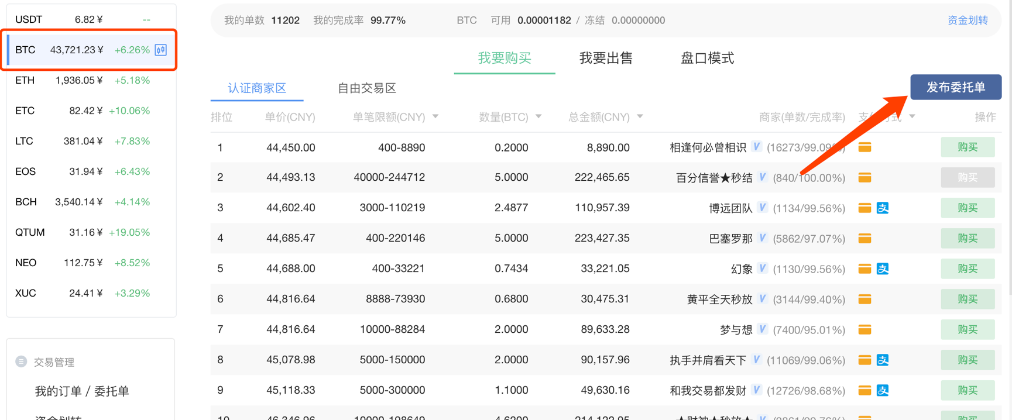Switch to 盘口模式 tab
Viewport: 1012px width, 420px height.
coord(707,58)
